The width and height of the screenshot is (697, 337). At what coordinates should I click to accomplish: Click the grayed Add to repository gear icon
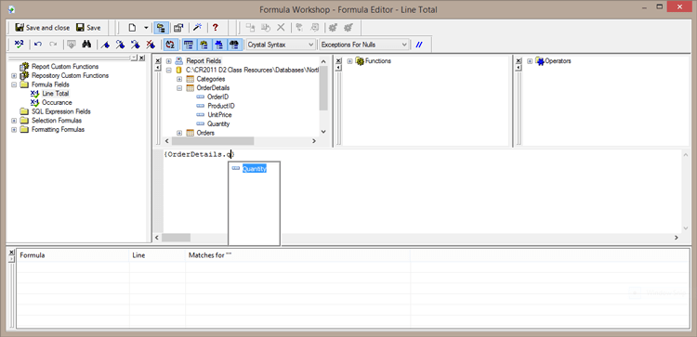pyautogui.click(x=332, y=28)
